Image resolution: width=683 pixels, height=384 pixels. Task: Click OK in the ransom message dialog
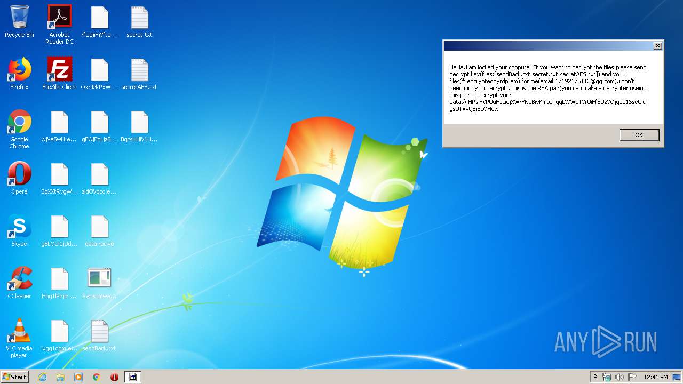pos(639,135)
